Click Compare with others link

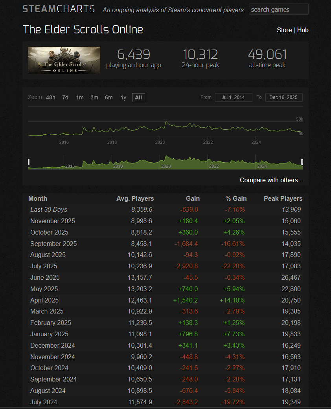tap(271, 180)
